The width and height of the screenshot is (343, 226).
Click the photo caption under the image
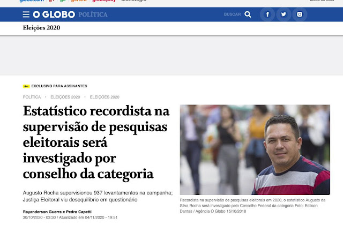point(252,206)
